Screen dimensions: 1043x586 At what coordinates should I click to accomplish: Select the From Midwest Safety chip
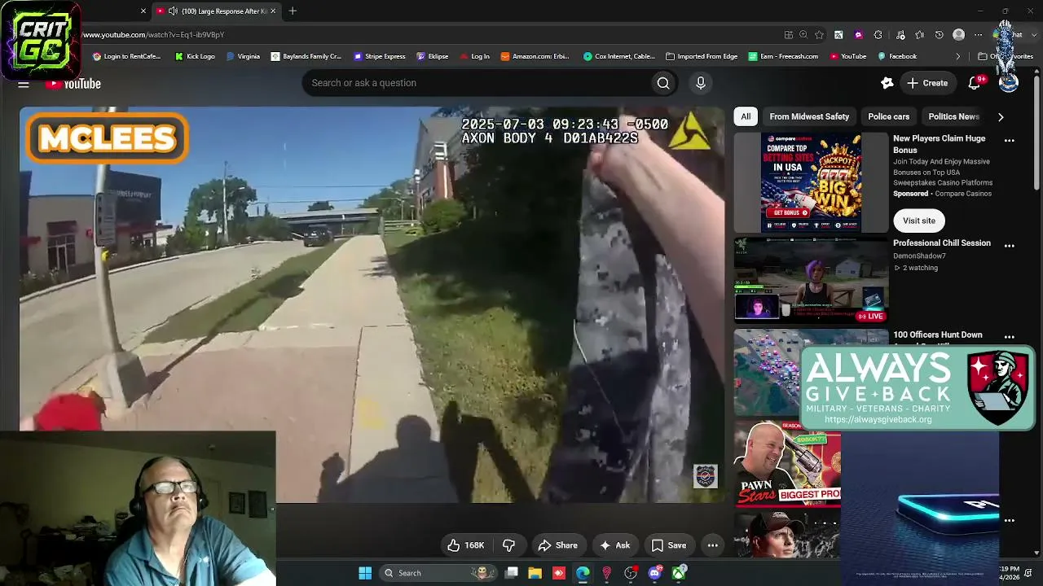click(x=809, y=116)
